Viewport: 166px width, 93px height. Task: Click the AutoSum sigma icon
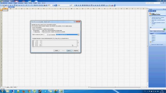pyautogui.click(x=37, y=5)
